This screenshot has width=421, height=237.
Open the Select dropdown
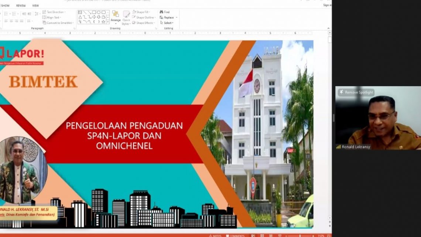(x=167, y=23)
